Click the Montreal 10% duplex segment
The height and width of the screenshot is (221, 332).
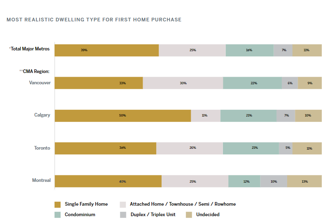274,181
